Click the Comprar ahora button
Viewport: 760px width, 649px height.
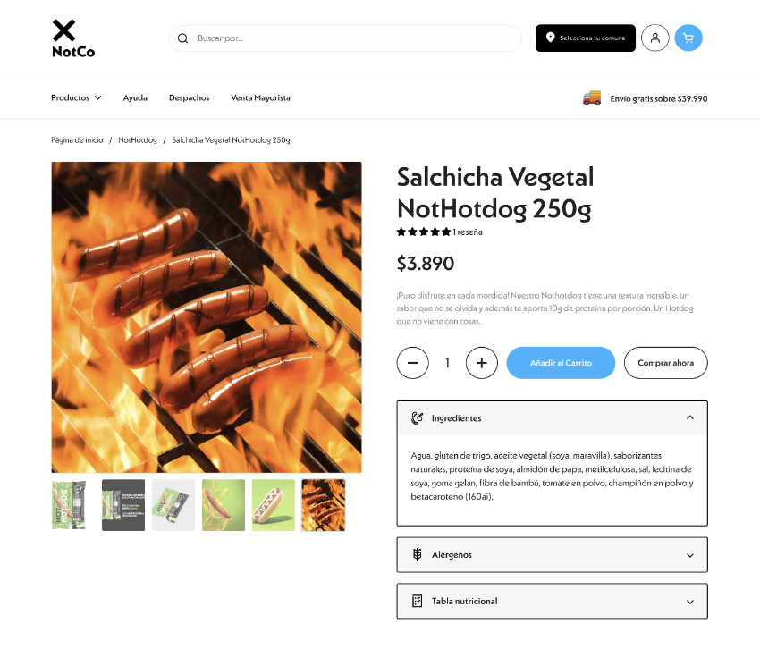tap(665, 363)
